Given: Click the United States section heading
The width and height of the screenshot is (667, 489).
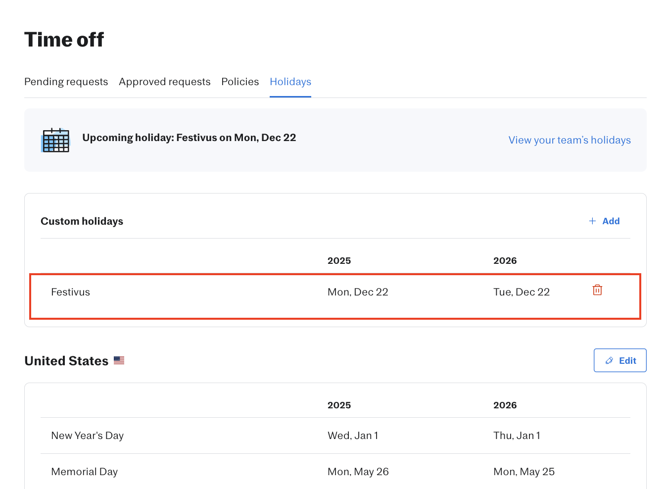Looking at the screenshot, I should click(66, 361).
